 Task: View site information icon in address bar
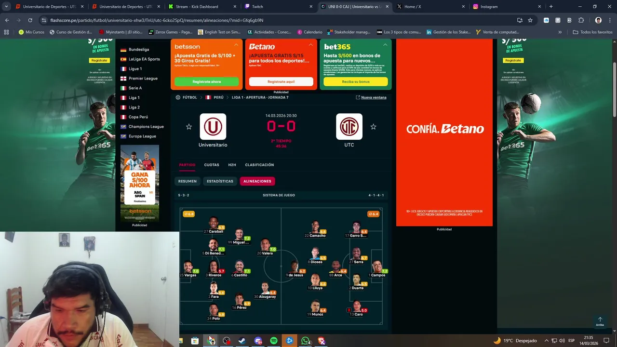click(x=44, y=20)
